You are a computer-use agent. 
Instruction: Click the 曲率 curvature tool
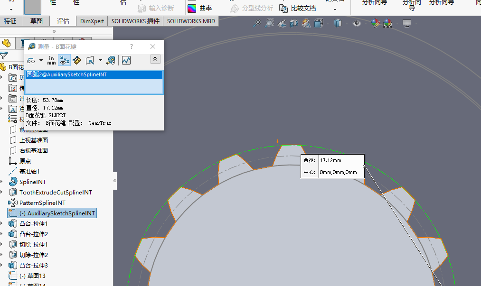pos(200,8)
